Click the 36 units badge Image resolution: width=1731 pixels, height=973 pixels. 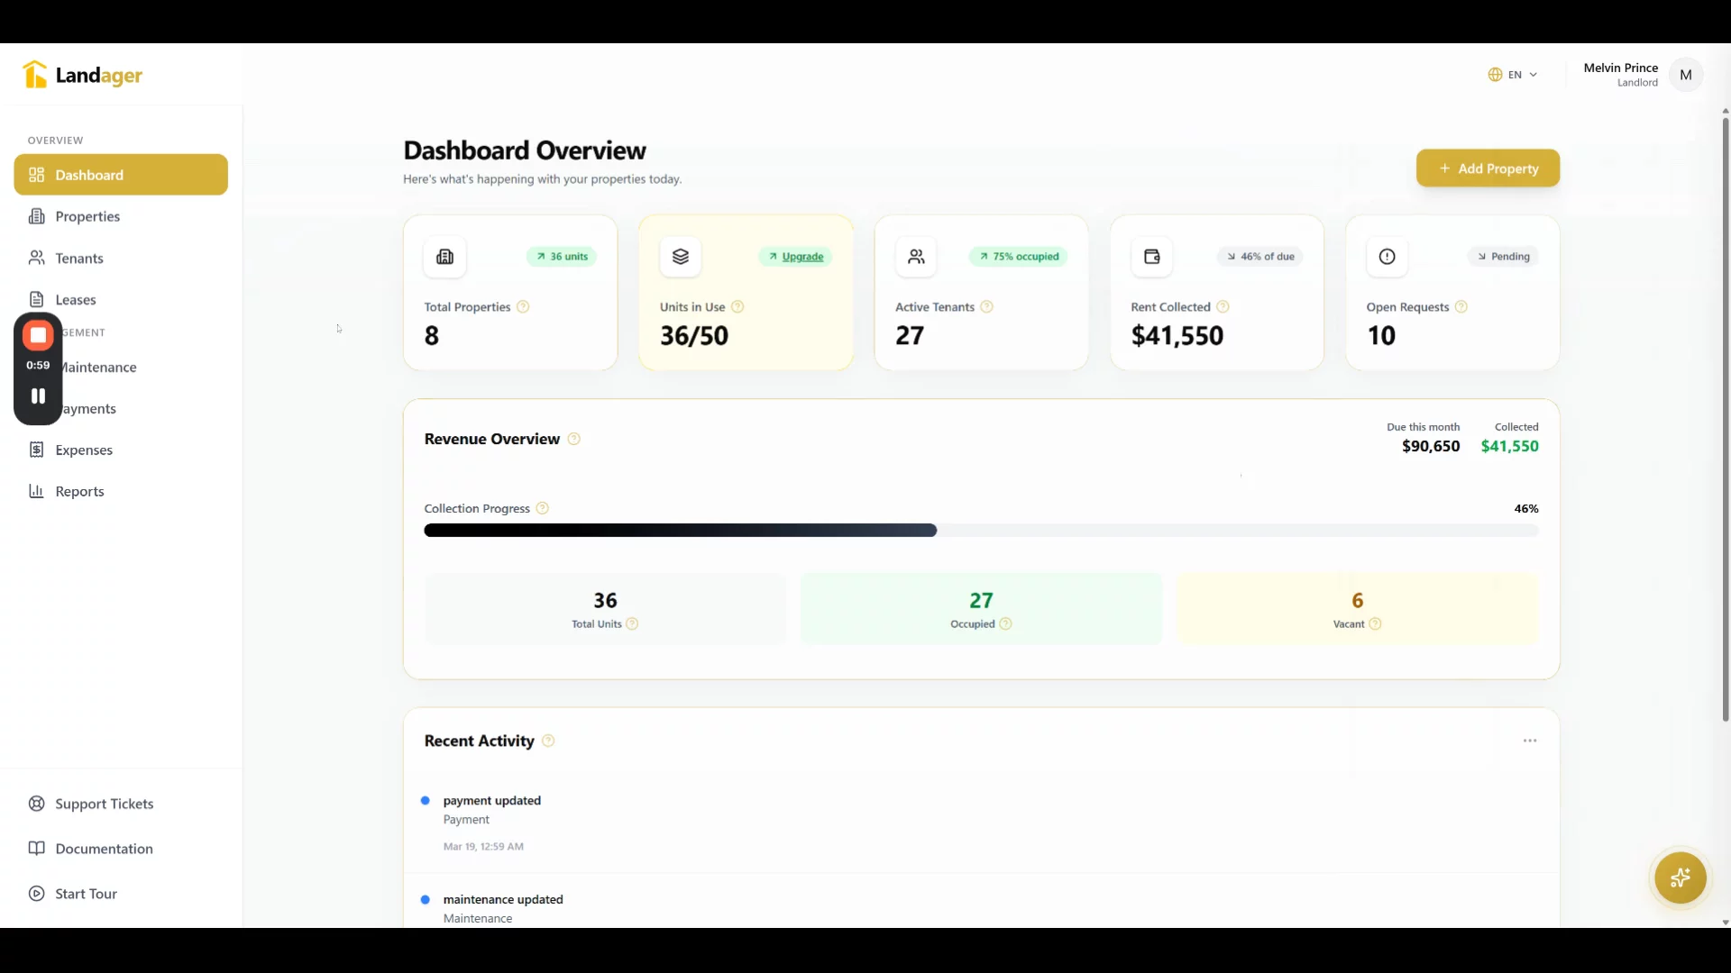(x=561, y=257)
